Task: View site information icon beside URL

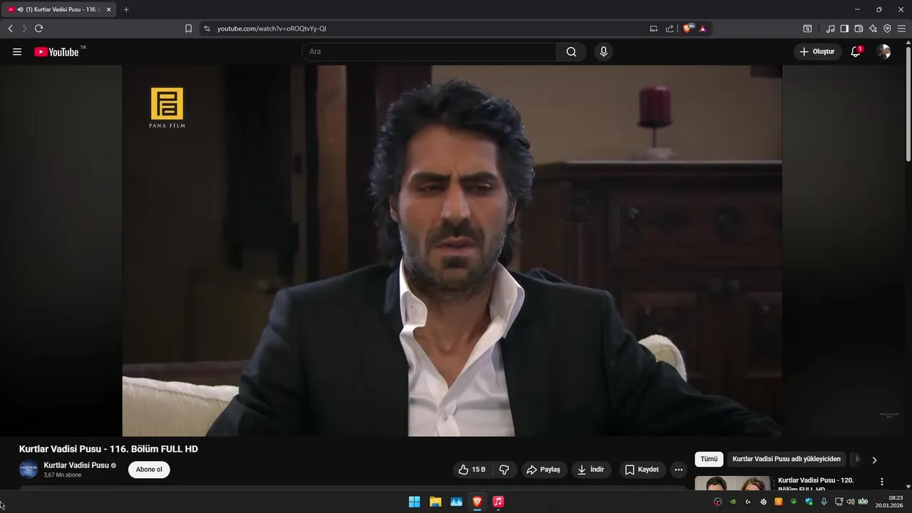Action: [207, 28]
